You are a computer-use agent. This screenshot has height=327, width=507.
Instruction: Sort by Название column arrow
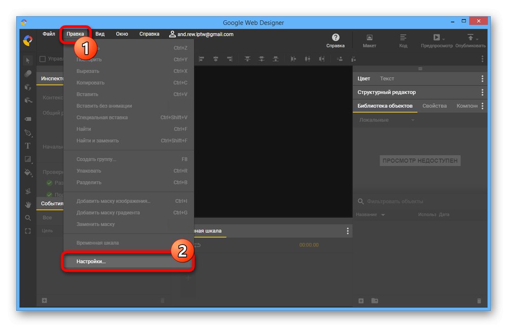point(383,215)
